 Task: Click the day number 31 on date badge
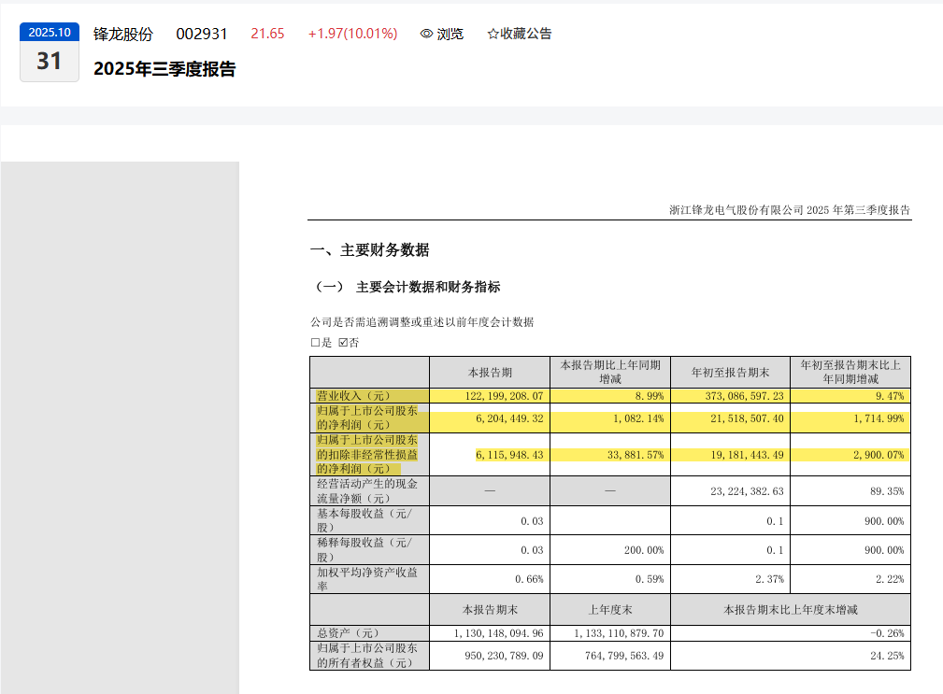(x=50, y=62)
